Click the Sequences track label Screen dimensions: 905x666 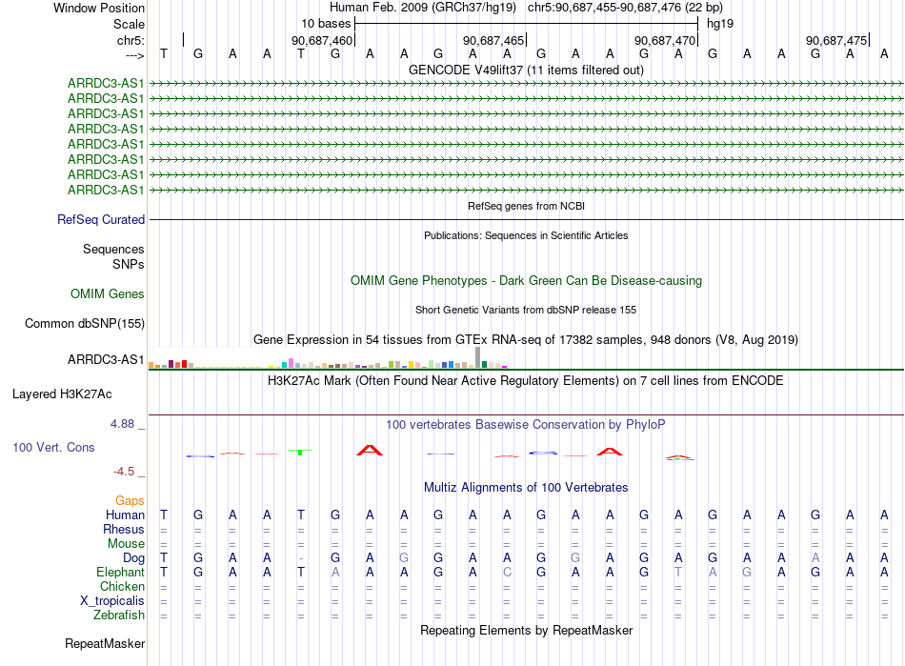point(113,249)
